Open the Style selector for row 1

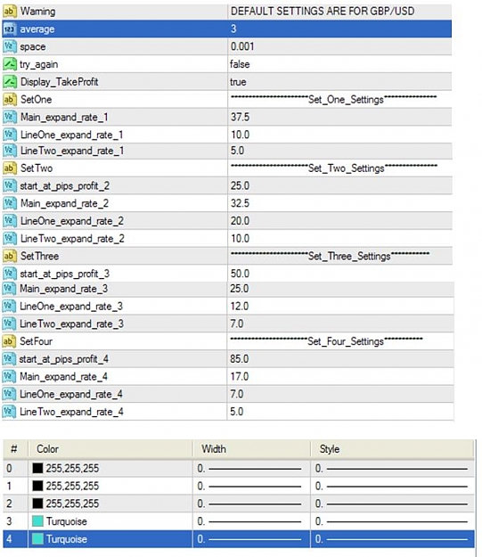(393, 486)
